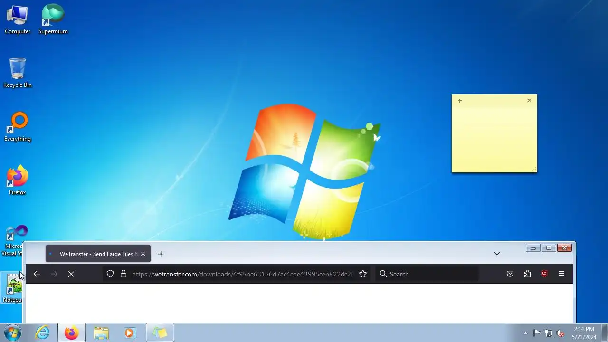Open the network status tray icon
This screenshot has width=608, height=342.
pyautogui.click(x=549, y=333)
